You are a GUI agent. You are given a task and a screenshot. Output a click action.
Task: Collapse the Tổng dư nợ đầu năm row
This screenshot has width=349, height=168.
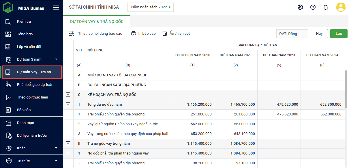click(68, 104)
